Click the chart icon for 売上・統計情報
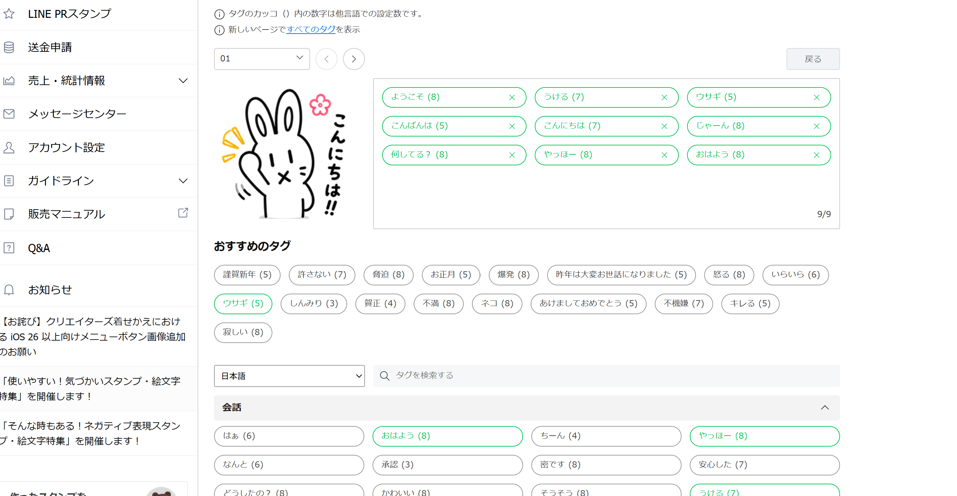The image size is (957, 496). 9,81
